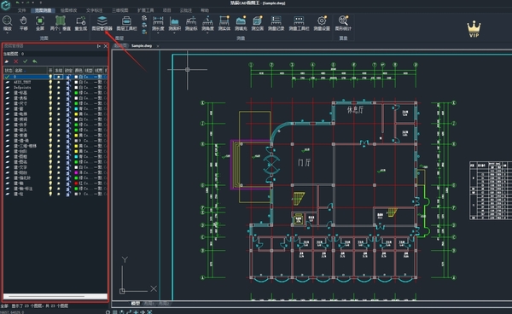Open 测量设置 measurement settings gear
The width and height of the screenshot is (512, 314).
322,24
